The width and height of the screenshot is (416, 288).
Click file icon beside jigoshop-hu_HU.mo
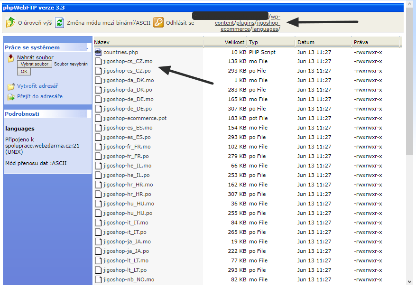click(99, 204)
